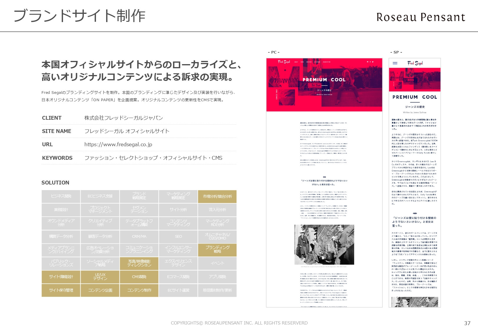Image resolution: width=478 pixels, height=331 pixels.
Task: Select the ブランディング戦略 solution cell
Action: coord(217,250)
